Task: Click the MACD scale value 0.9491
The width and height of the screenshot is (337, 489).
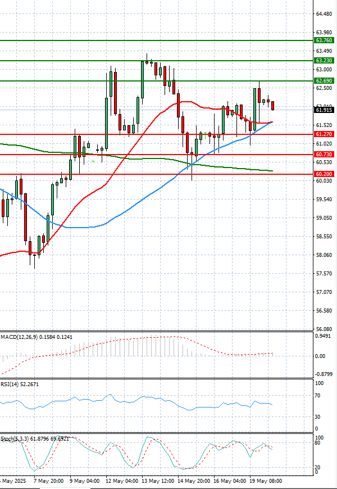Action: 323,336
